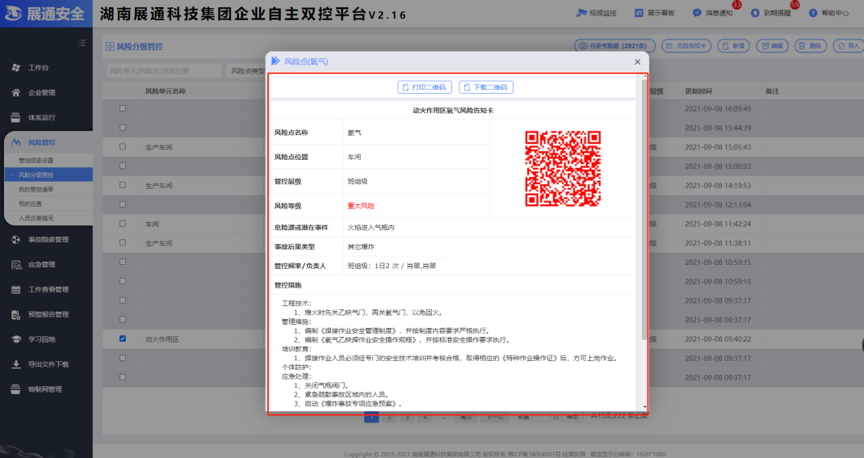Viewport: 864px width, 458px height.
Task: Select 风险分级管控 submenu item
Action: [x=48, y=174]
